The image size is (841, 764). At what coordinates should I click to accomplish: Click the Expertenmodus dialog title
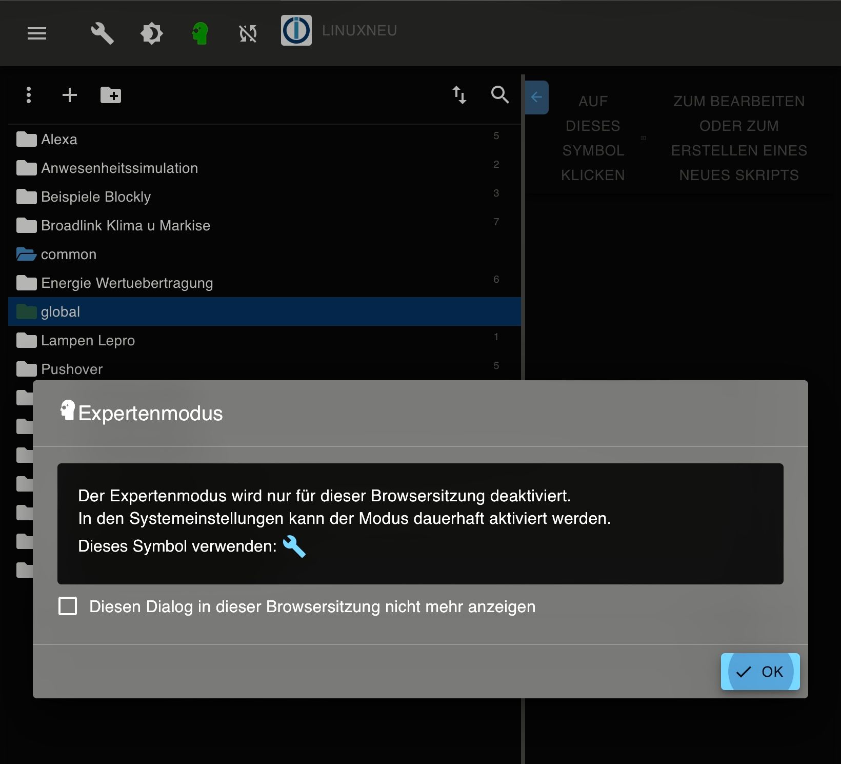point(150,413)
